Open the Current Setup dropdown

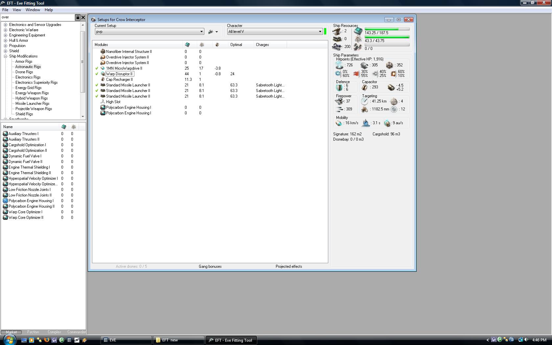(x=149, y=32)
